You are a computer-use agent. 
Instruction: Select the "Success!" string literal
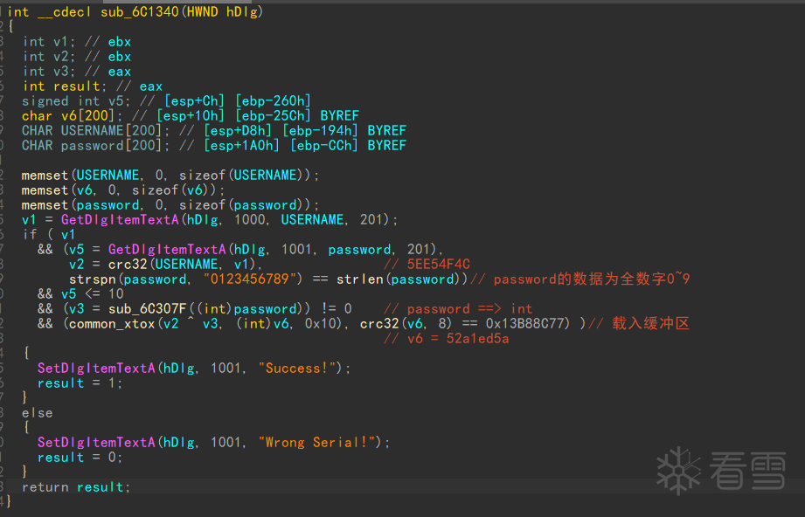[297, 369]
